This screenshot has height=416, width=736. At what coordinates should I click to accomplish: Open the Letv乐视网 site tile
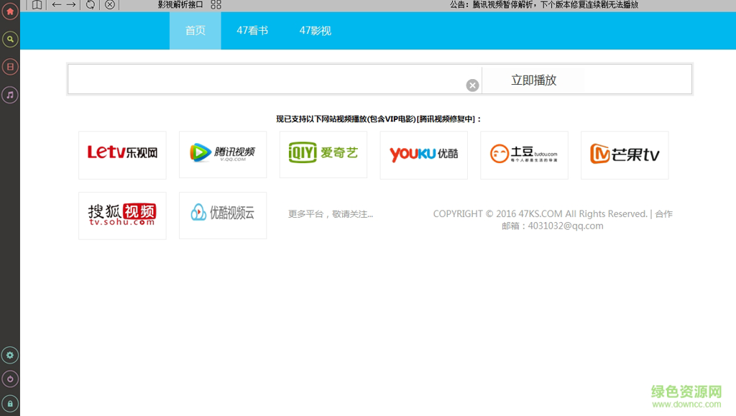(122, 154)
